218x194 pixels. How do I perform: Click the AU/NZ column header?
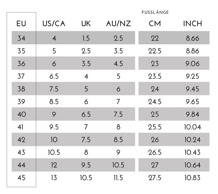(x=118, y=24)
